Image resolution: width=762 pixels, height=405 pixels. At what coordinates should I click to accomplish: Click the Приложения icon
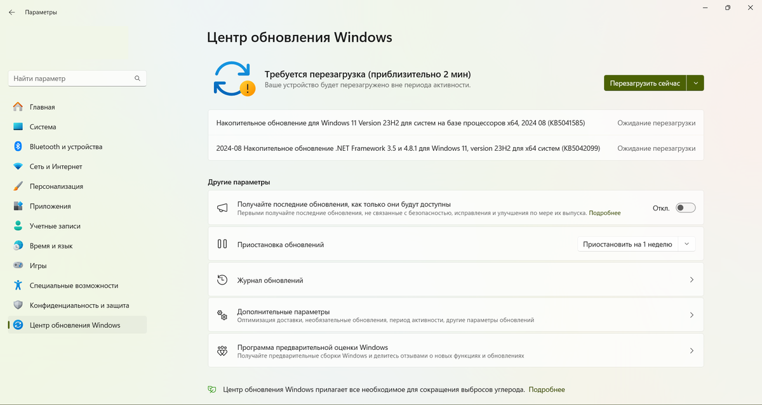[18, 206]
